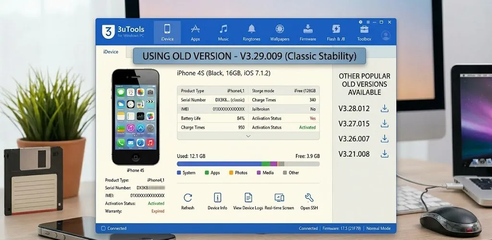Click the gray Other legend swatch
This screenshot has width=492, height=240.
point(285,173)
